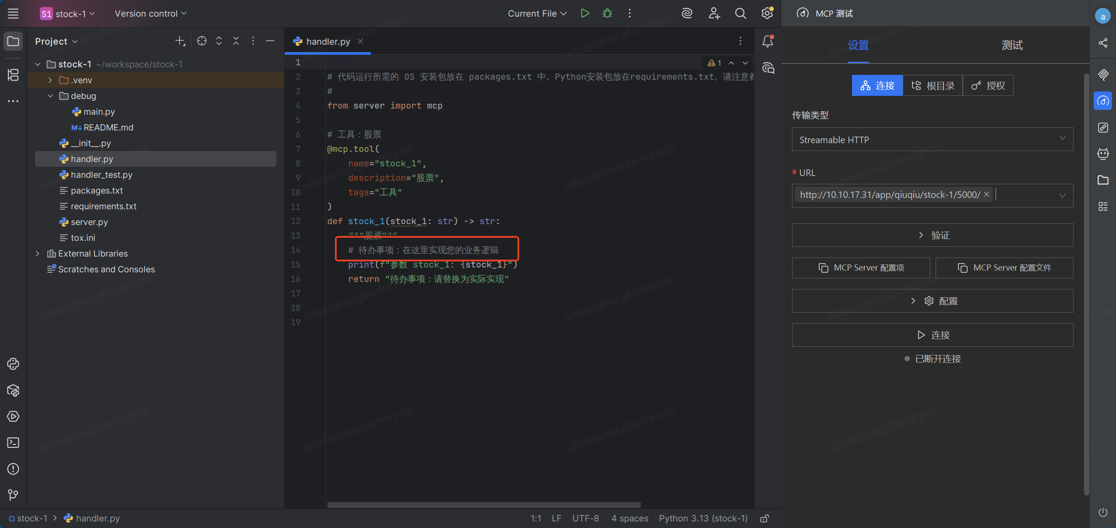1116x528 pixels.
Task: Open the main hamburger menu
Action: pyautogui.click(x=13, y=14)
